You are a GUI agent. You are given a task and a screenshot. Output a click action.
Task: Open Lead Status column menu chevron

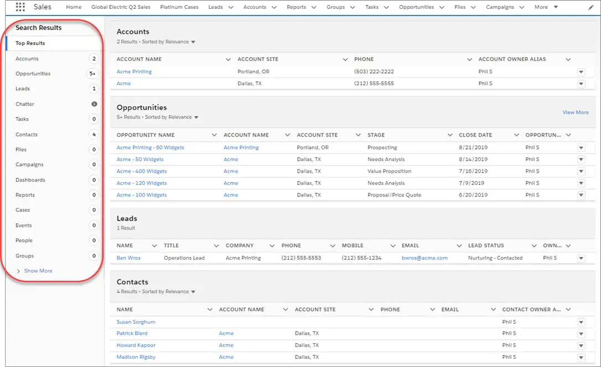(534, 246)
